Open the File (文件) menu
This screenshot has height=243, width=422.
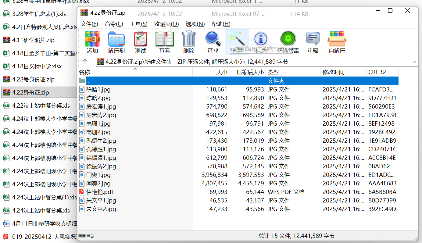click(x=89, y=24)
